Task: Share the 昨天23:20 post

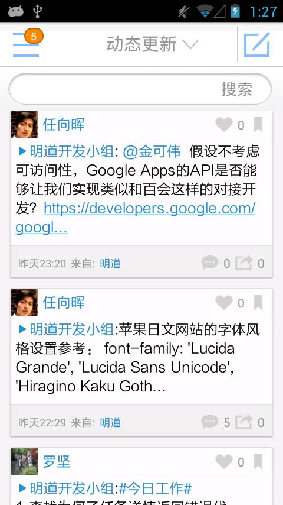Action: coord(244,263)
